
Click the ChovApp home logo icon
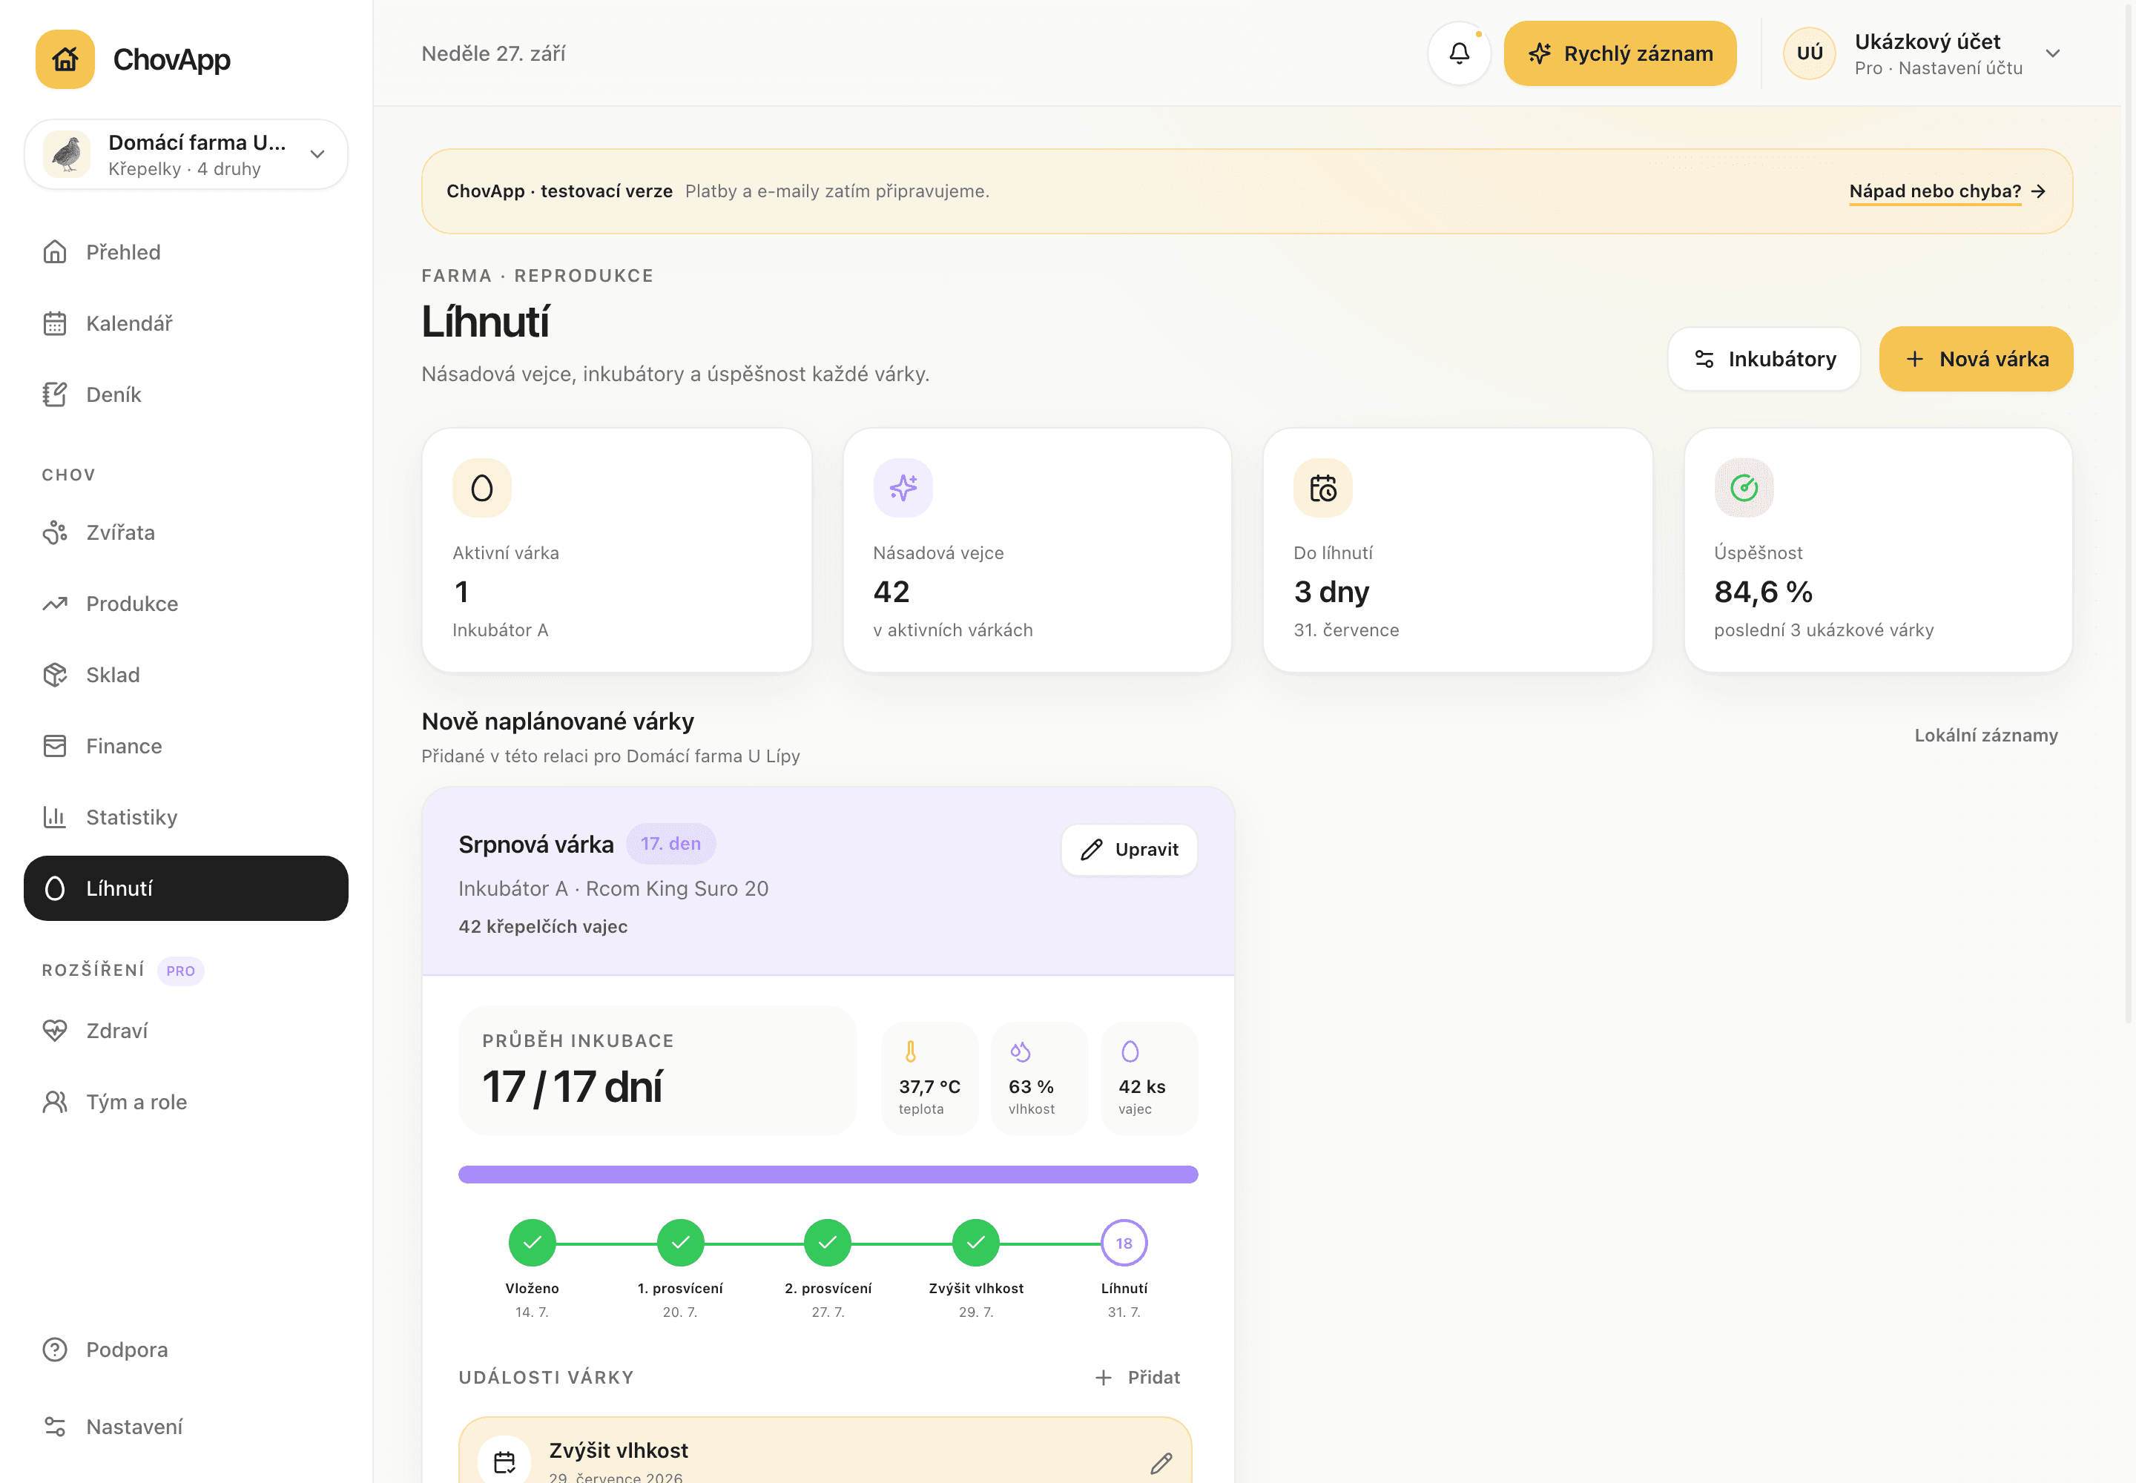click(65, 59)
